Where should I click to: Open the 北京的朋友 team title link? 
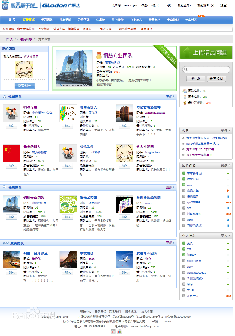coord(32,147)
